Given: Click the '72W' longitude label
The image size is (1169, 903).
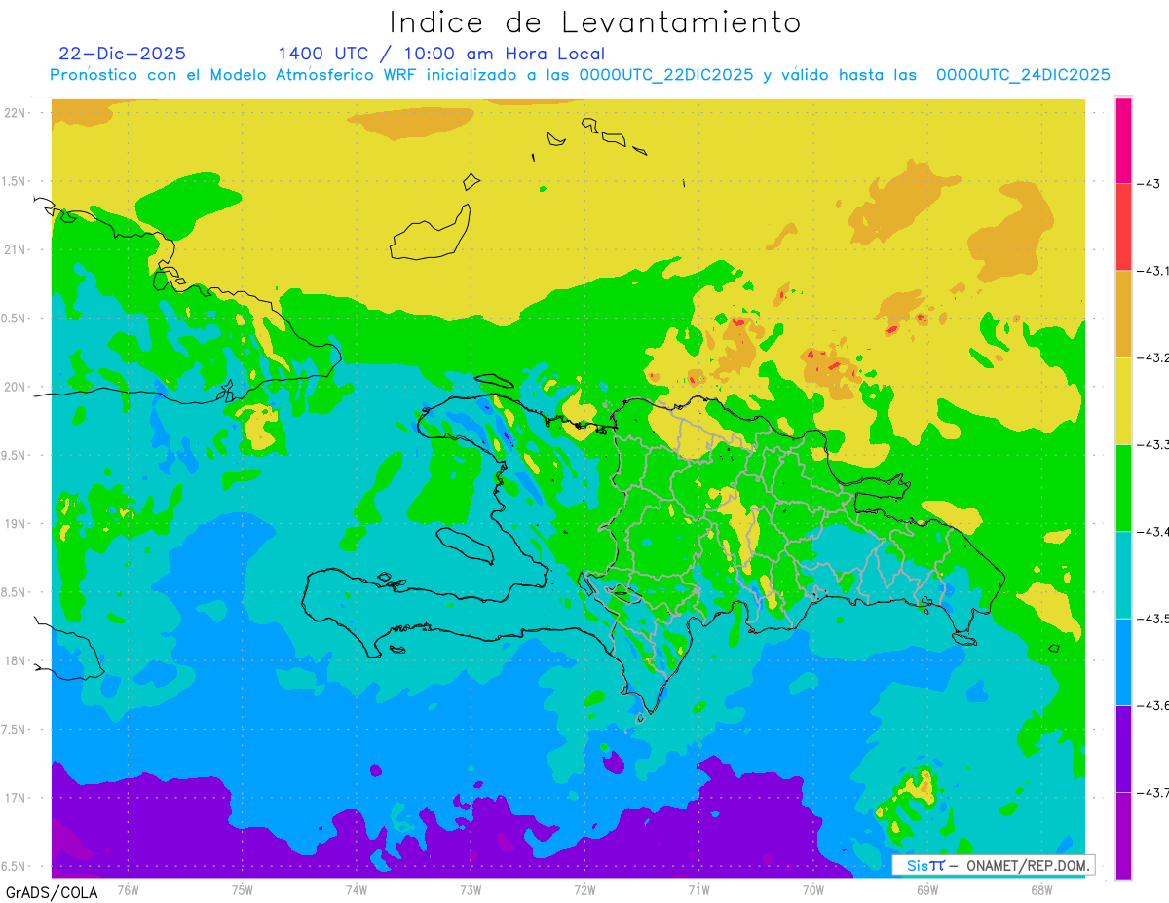Looking at the screenshot, I should (584, 889).
